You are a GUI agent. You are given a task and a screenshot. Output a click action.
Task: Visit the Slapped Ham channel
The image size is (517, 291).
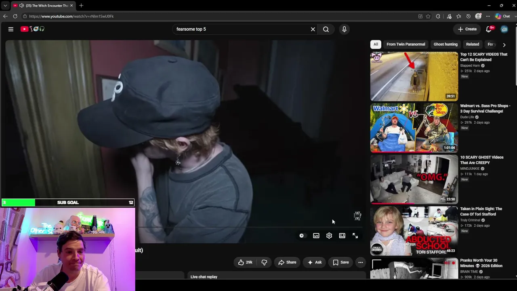(x=470, y=65)
